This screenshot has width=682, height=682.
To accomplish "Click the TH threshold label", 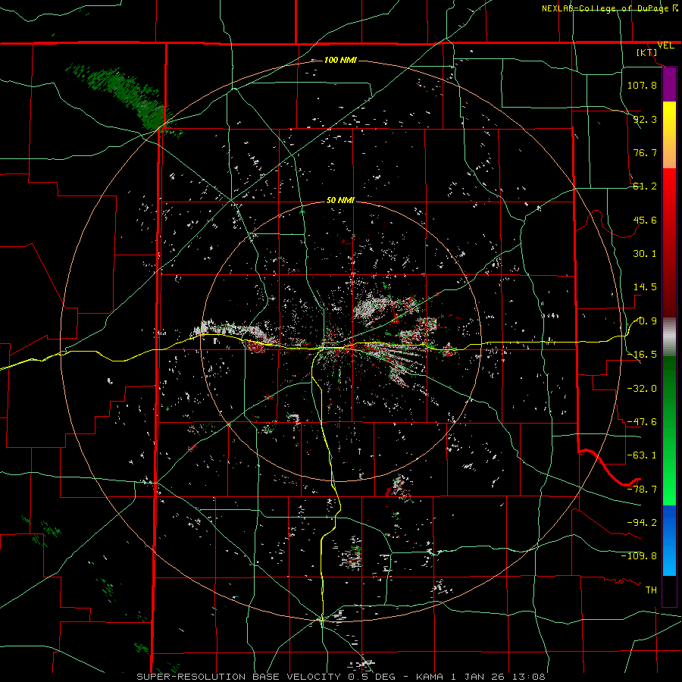I will pos(651,590).
